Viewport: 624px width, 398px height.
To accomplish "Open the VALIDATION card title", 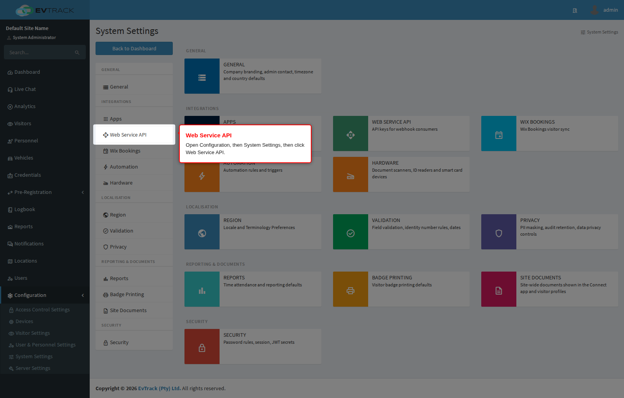I will point(386,220).
